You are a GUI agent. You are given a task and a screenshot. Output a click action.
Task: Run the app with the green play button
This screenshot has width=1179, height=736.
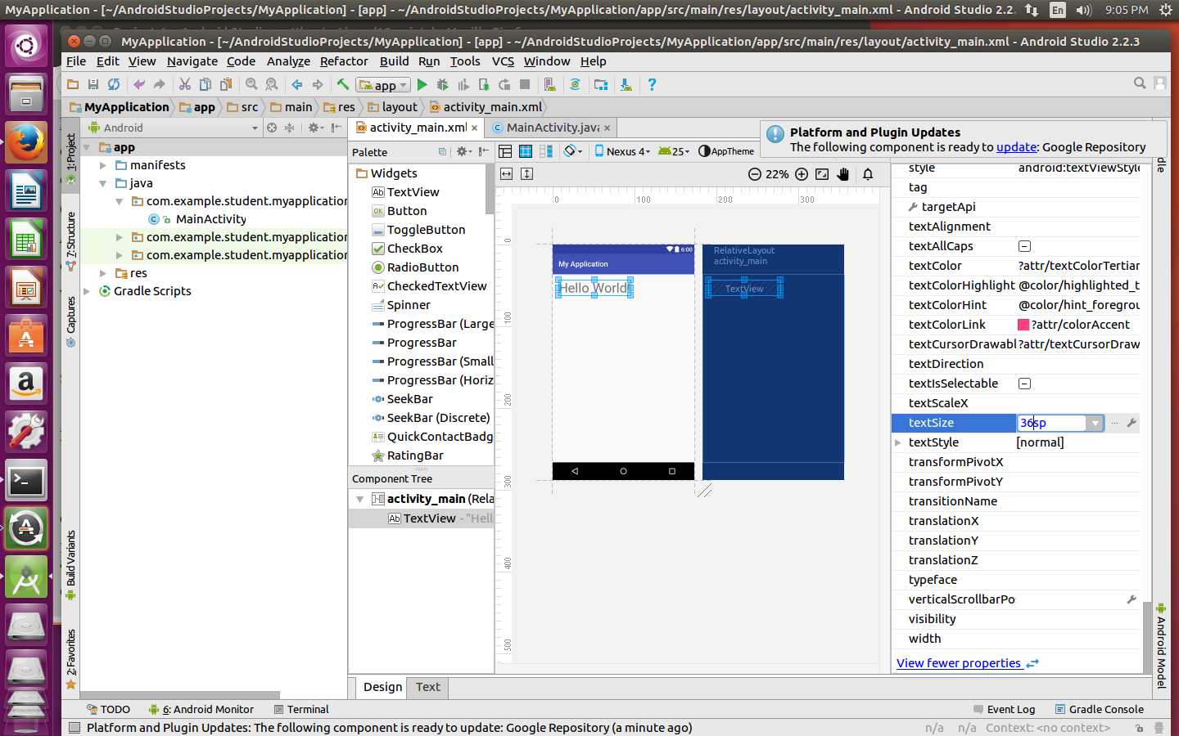coord(422,84)
